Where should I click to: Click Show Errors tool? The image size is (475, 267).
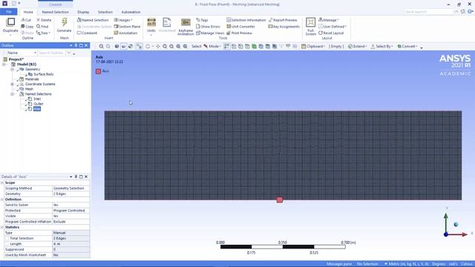208,27
